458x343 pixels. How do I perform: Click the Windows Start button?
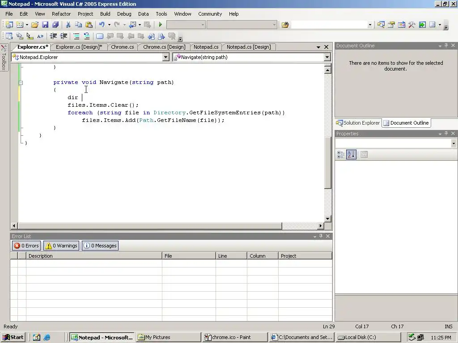tap(13, 337)
